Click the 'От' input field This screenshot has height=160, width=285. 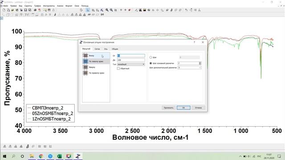(131, 56)
